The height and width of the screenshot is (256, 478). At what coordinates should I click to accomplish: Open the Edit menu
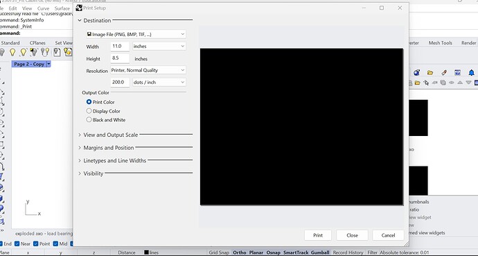tap(12, 8)
